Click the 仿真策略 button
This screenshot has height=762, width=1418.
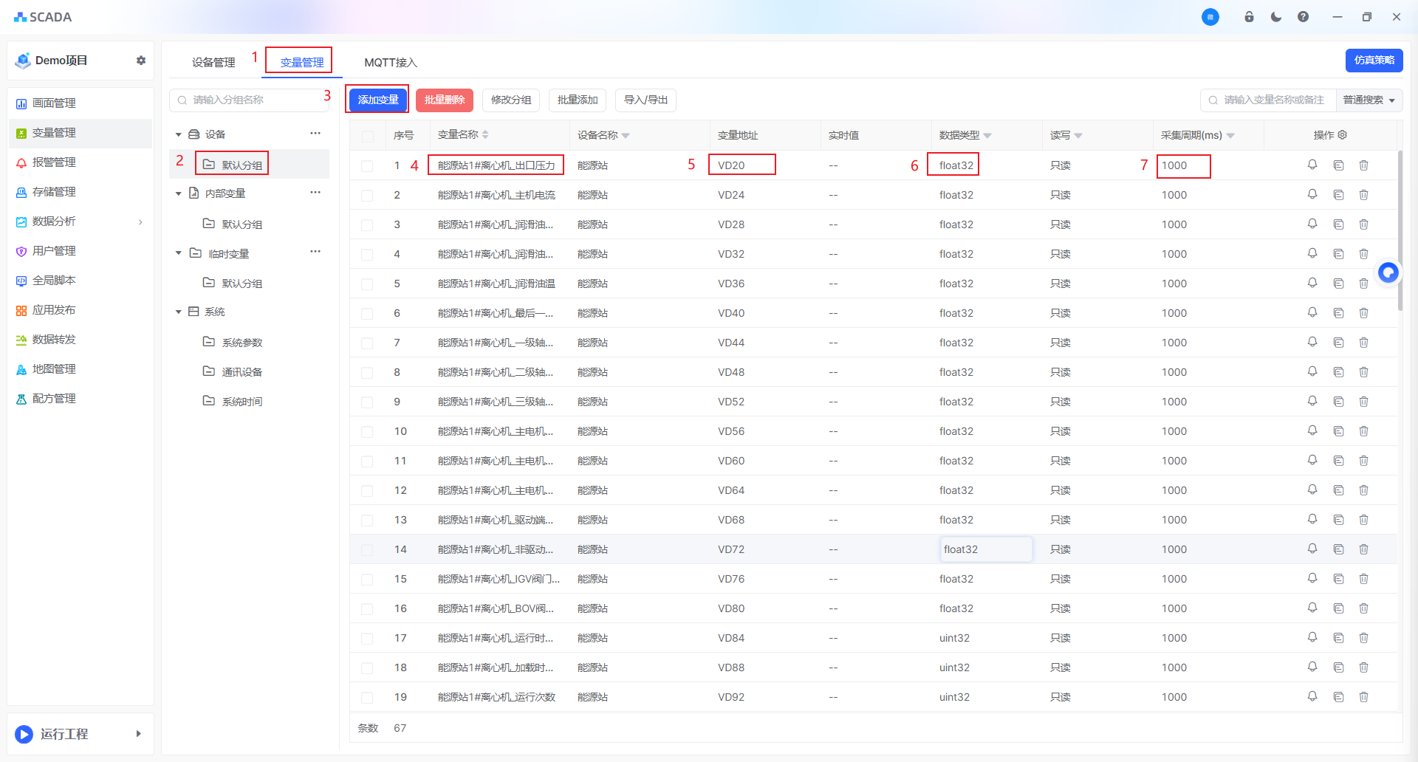(1374, 61)
